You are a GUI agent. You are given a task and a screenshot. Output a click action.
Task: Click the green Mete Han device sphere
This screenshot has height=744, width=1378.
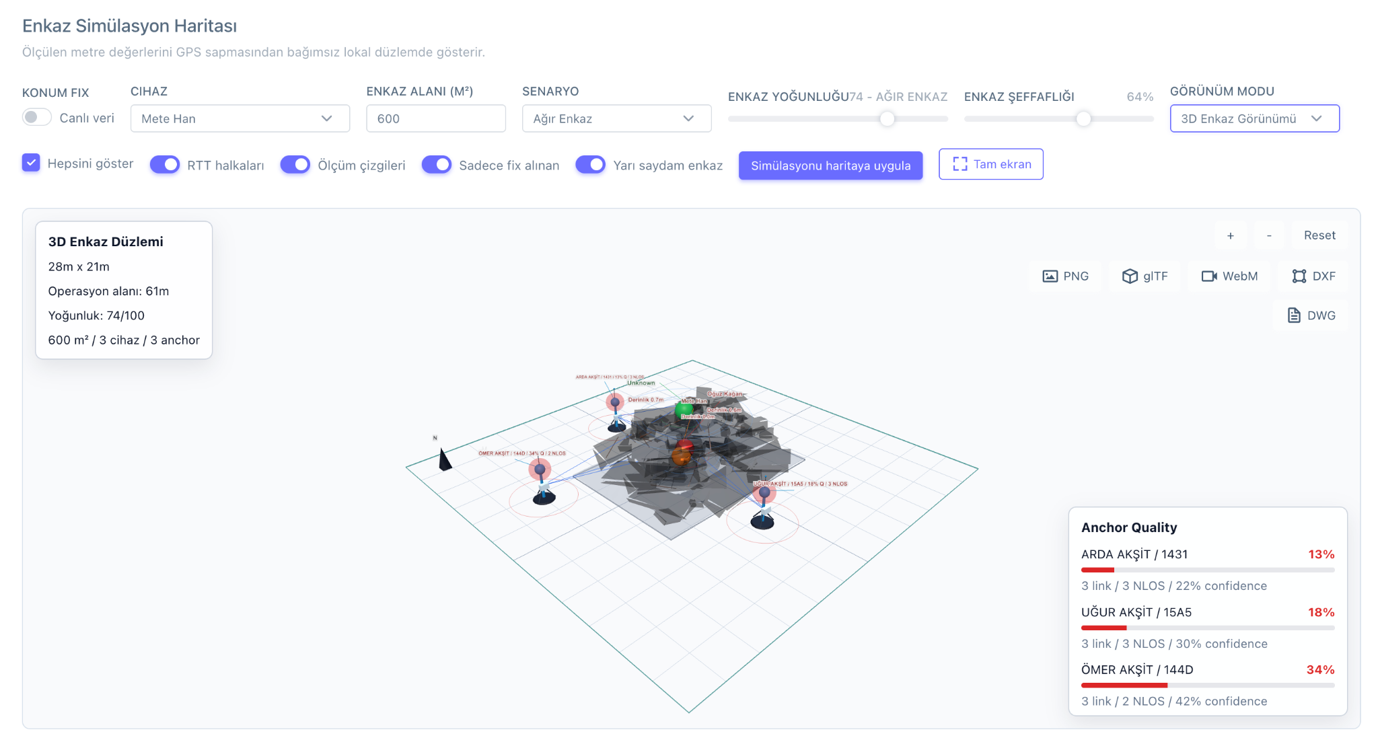684,408
